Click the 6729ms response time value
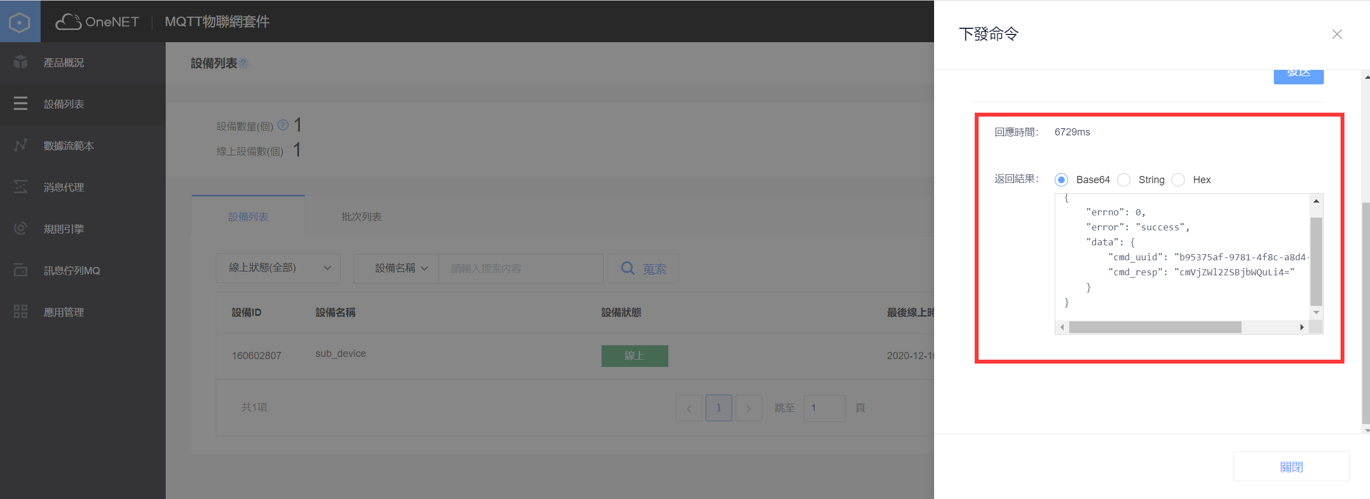Image resolution: width=1370 pixels, height=499 pixels. pyautogui.click(x=1072, y=132)
